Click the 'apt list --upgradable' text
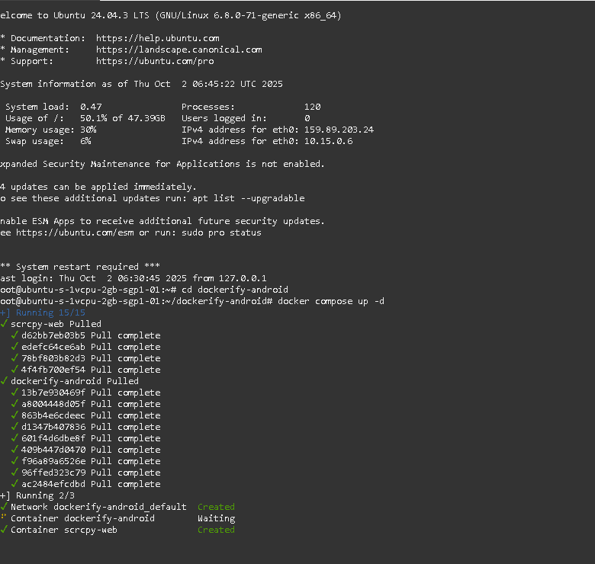 tap(248, 198)
